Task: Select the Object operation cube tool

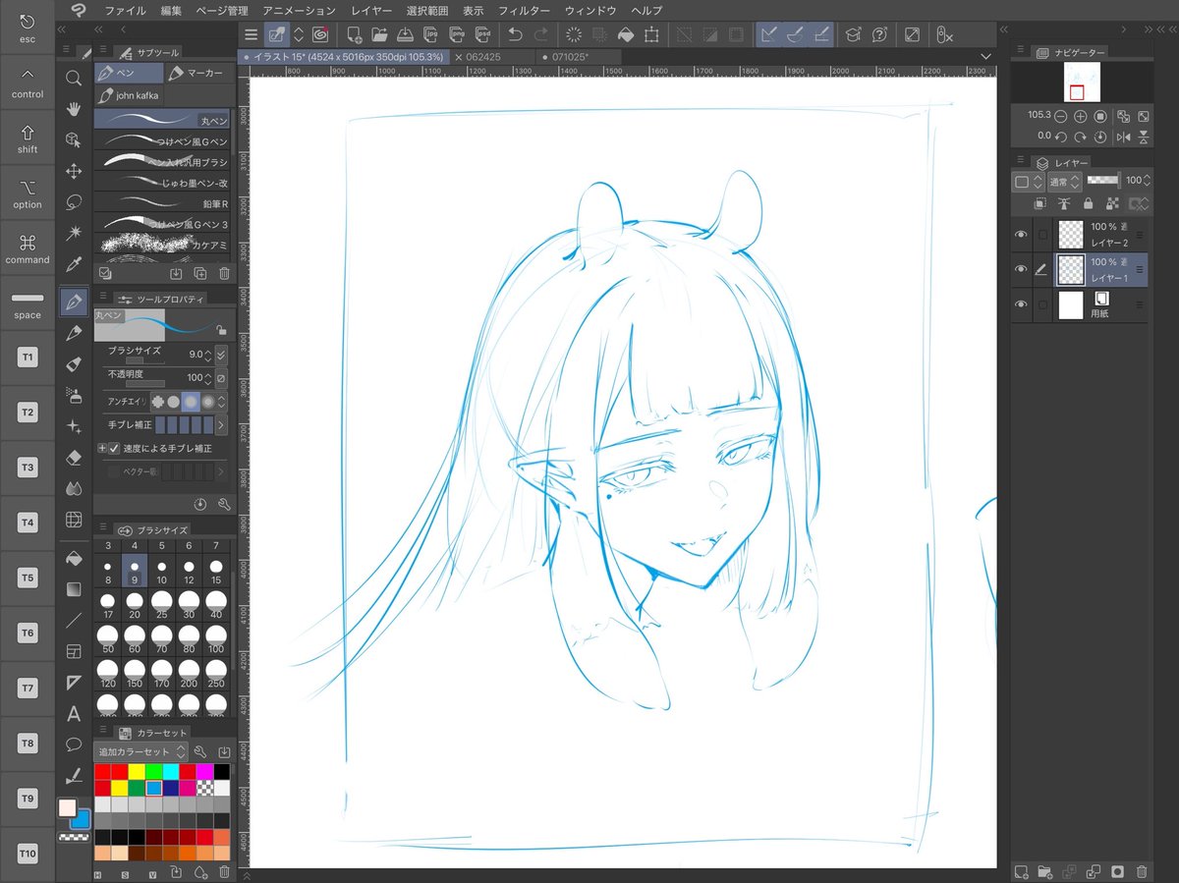Action: pyautogui.click(x=74, y=139)
